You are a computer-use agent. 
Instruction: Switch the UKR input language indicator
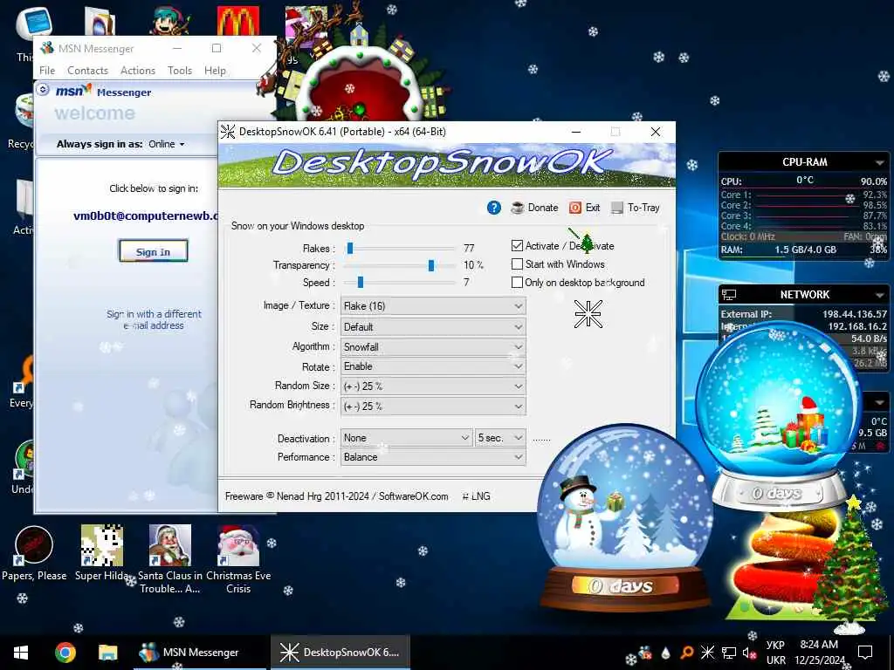tap(776, 653)
